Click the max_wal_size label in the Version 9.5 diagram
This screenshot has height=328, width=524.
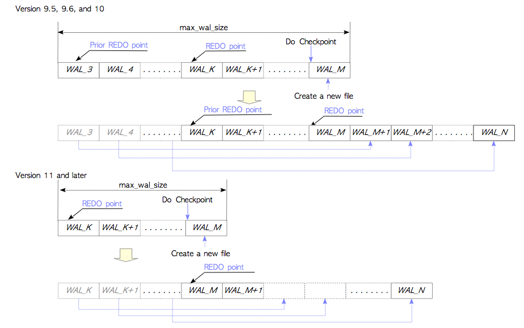tap(204, 27)
